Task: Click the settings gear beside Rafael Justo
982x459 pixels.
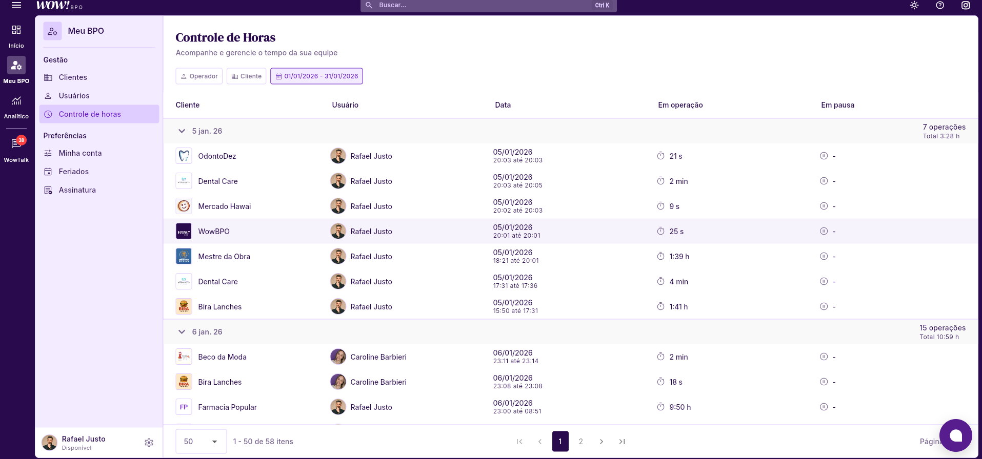Action: click(149, 443)
